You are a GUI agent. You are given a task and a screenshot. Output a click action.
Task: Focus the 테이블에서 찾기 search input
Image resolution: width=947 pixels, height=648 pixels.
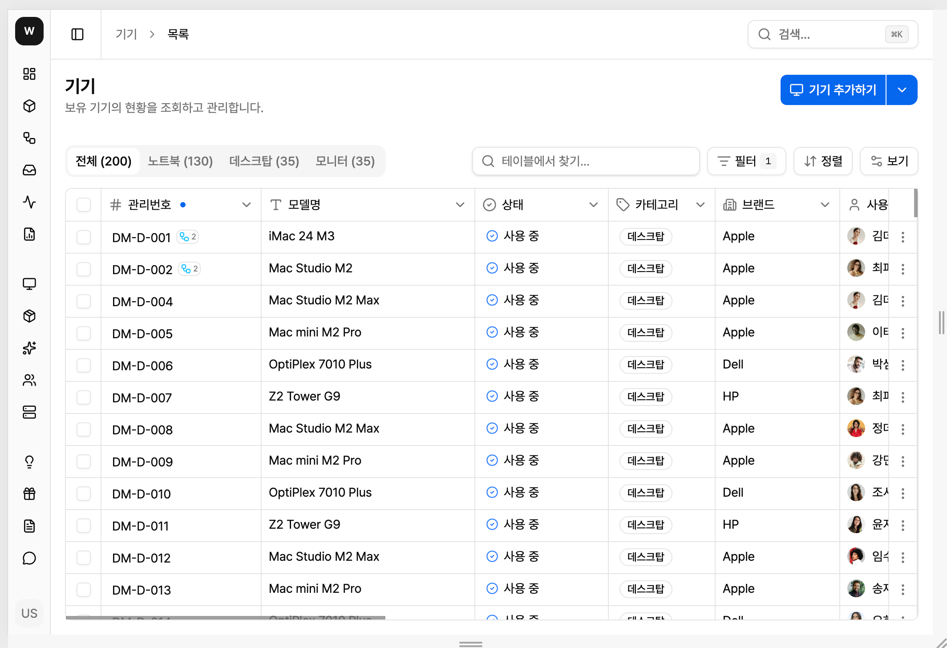[586, 161]
